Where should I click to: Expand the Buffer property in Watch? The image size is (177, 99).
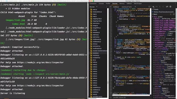tap(154, 19)
